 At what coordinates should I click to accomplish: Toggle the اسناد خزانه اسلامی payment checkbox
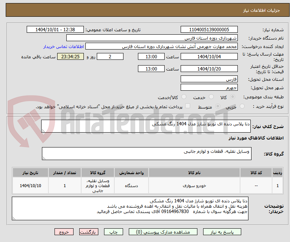click(x=188, y=106)
